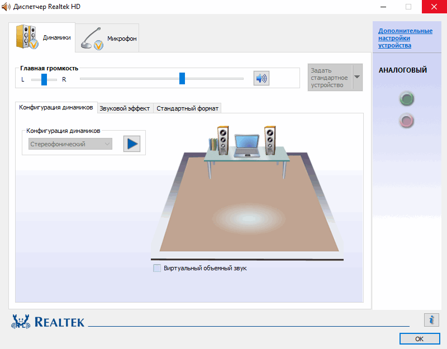Viewport: 447px width, 349px height.
Task: Click the L/R balance slider handle
Action: [44, 79]
